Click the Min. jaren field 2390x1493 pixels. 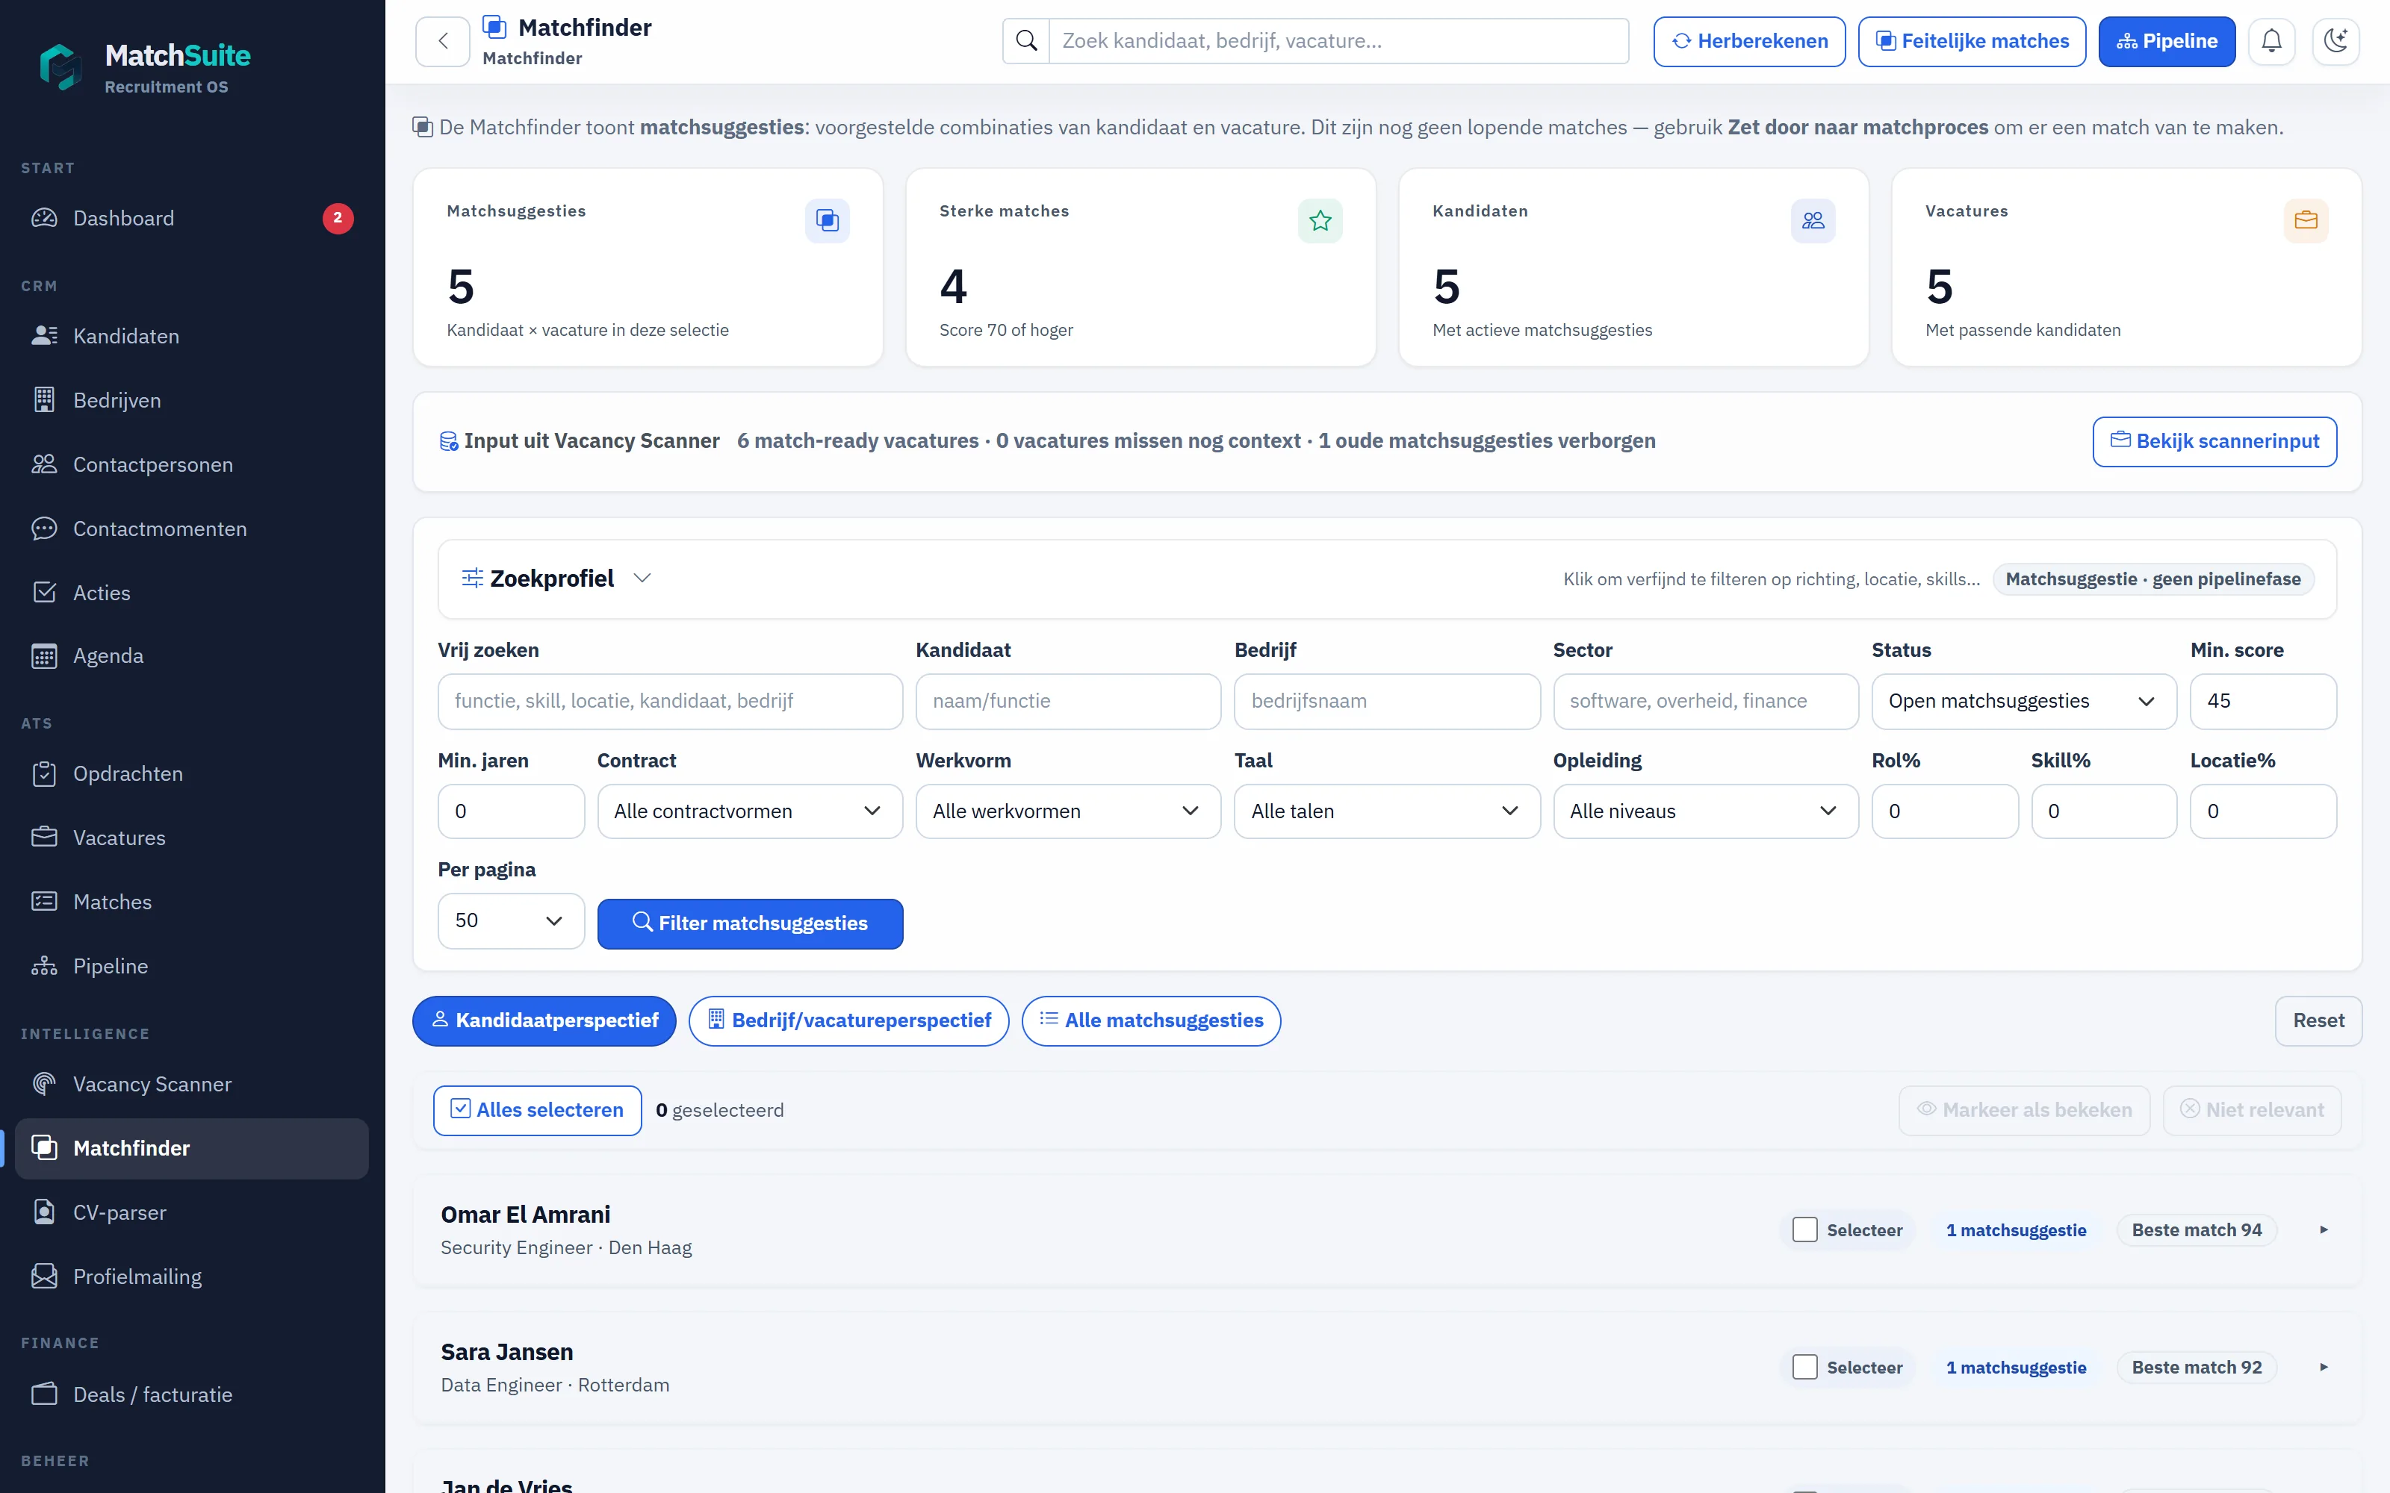[x=511, y=811]
